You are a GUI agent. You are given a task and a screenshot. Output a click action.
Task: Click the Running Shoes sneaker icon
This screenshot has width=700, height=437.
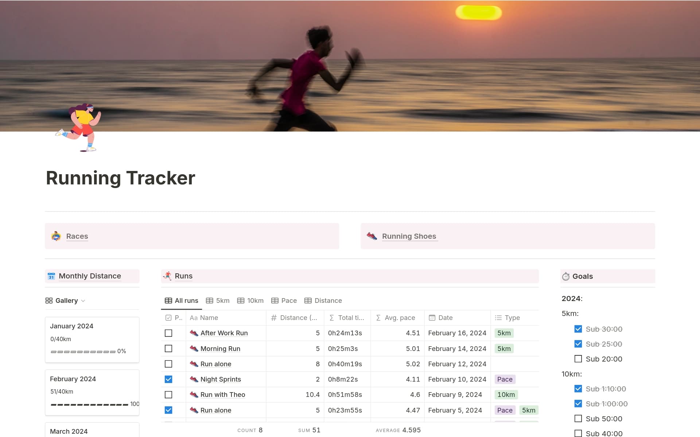click(372, 236)
